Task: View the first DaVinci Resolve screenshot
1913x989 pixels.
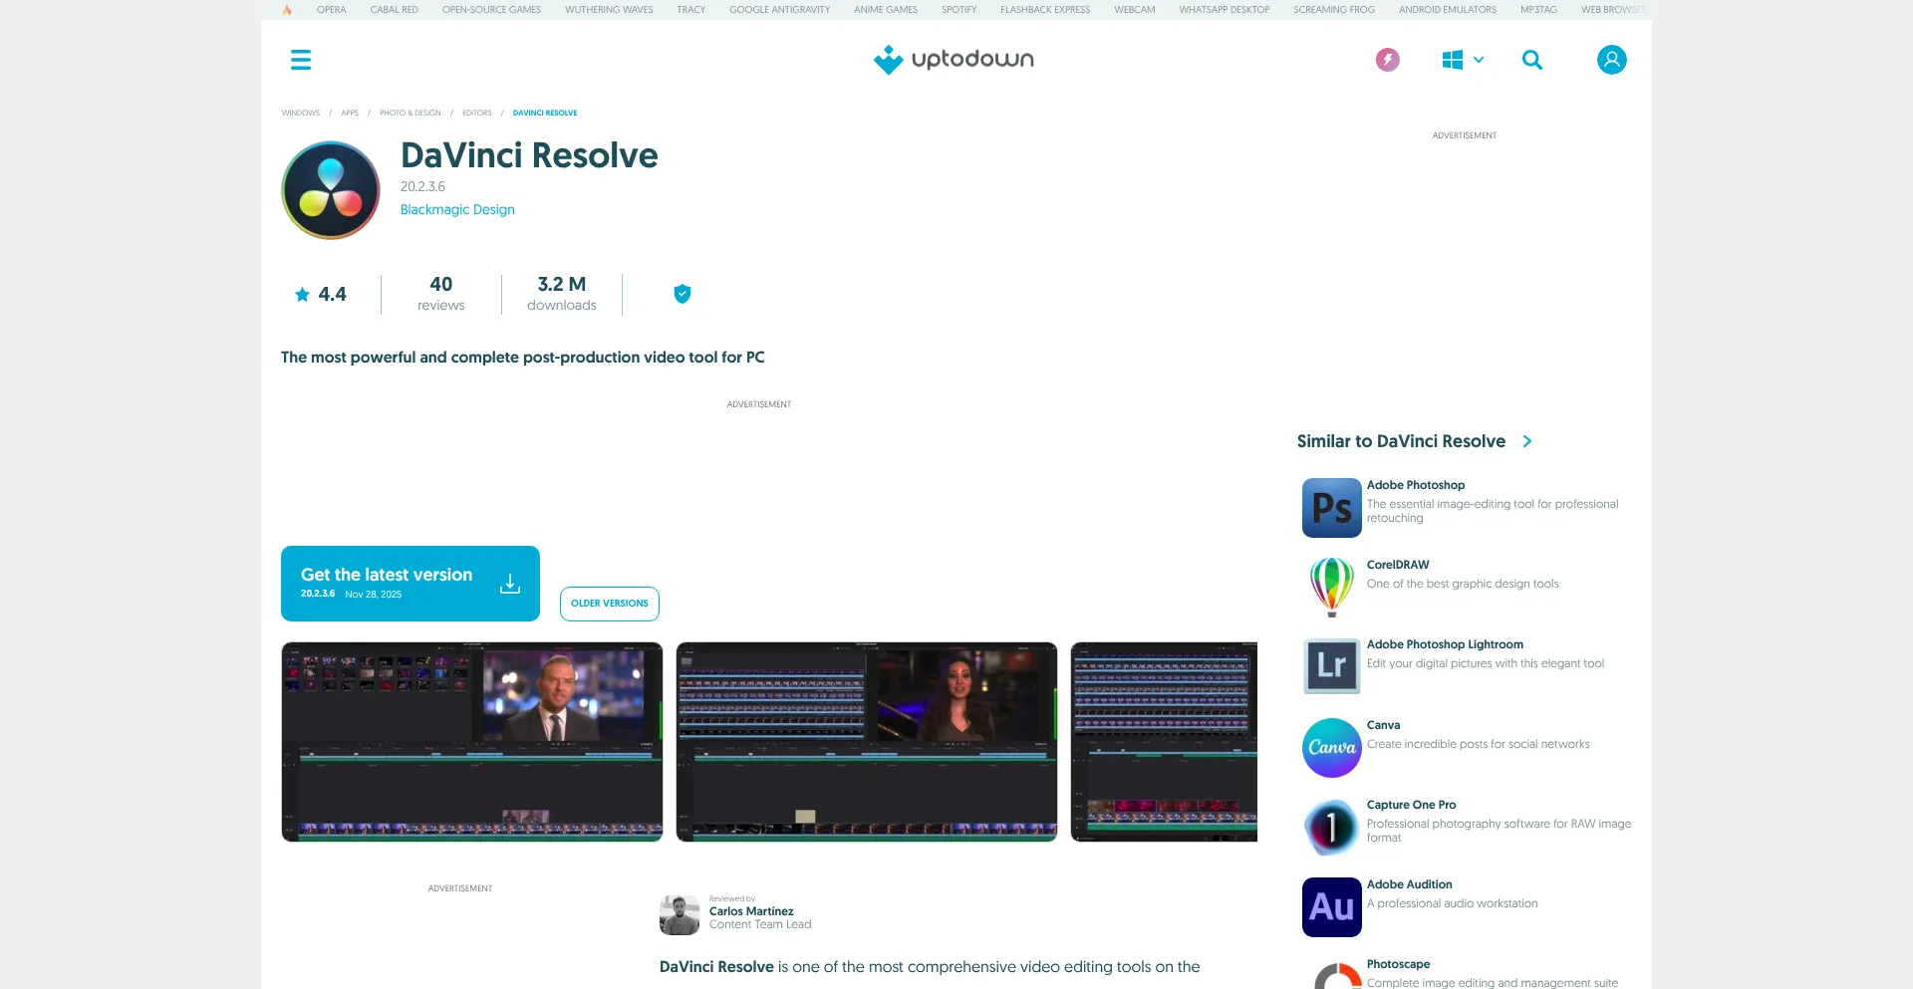Action: pos(472,742)
